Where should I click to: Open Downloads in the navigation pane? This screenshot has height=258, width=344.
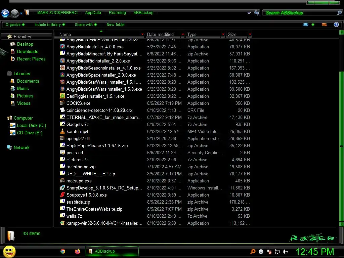tap(28, 51)
